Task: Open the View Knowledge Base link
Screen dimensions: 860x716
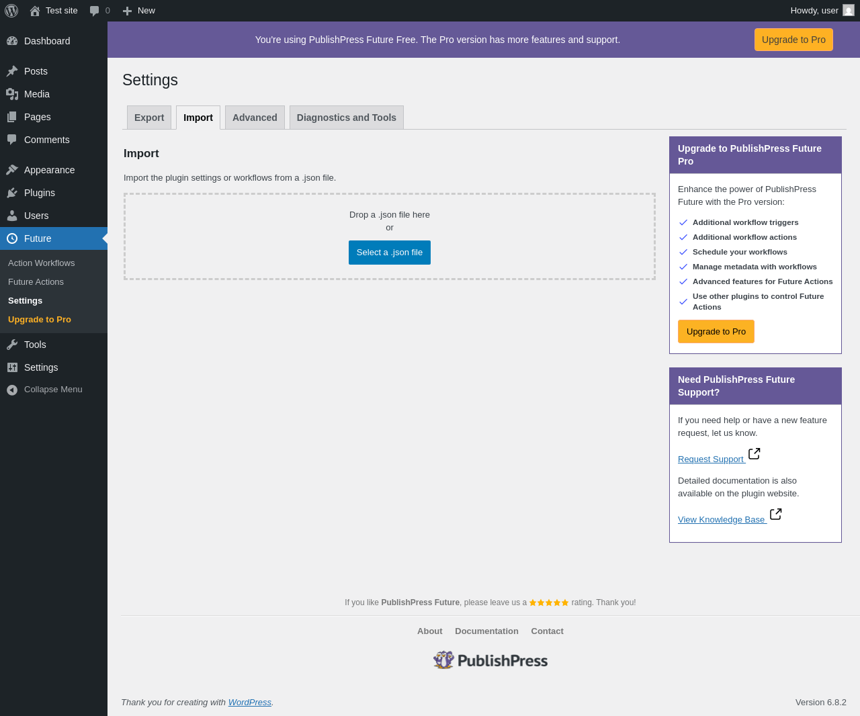Action: coord(722,520)
